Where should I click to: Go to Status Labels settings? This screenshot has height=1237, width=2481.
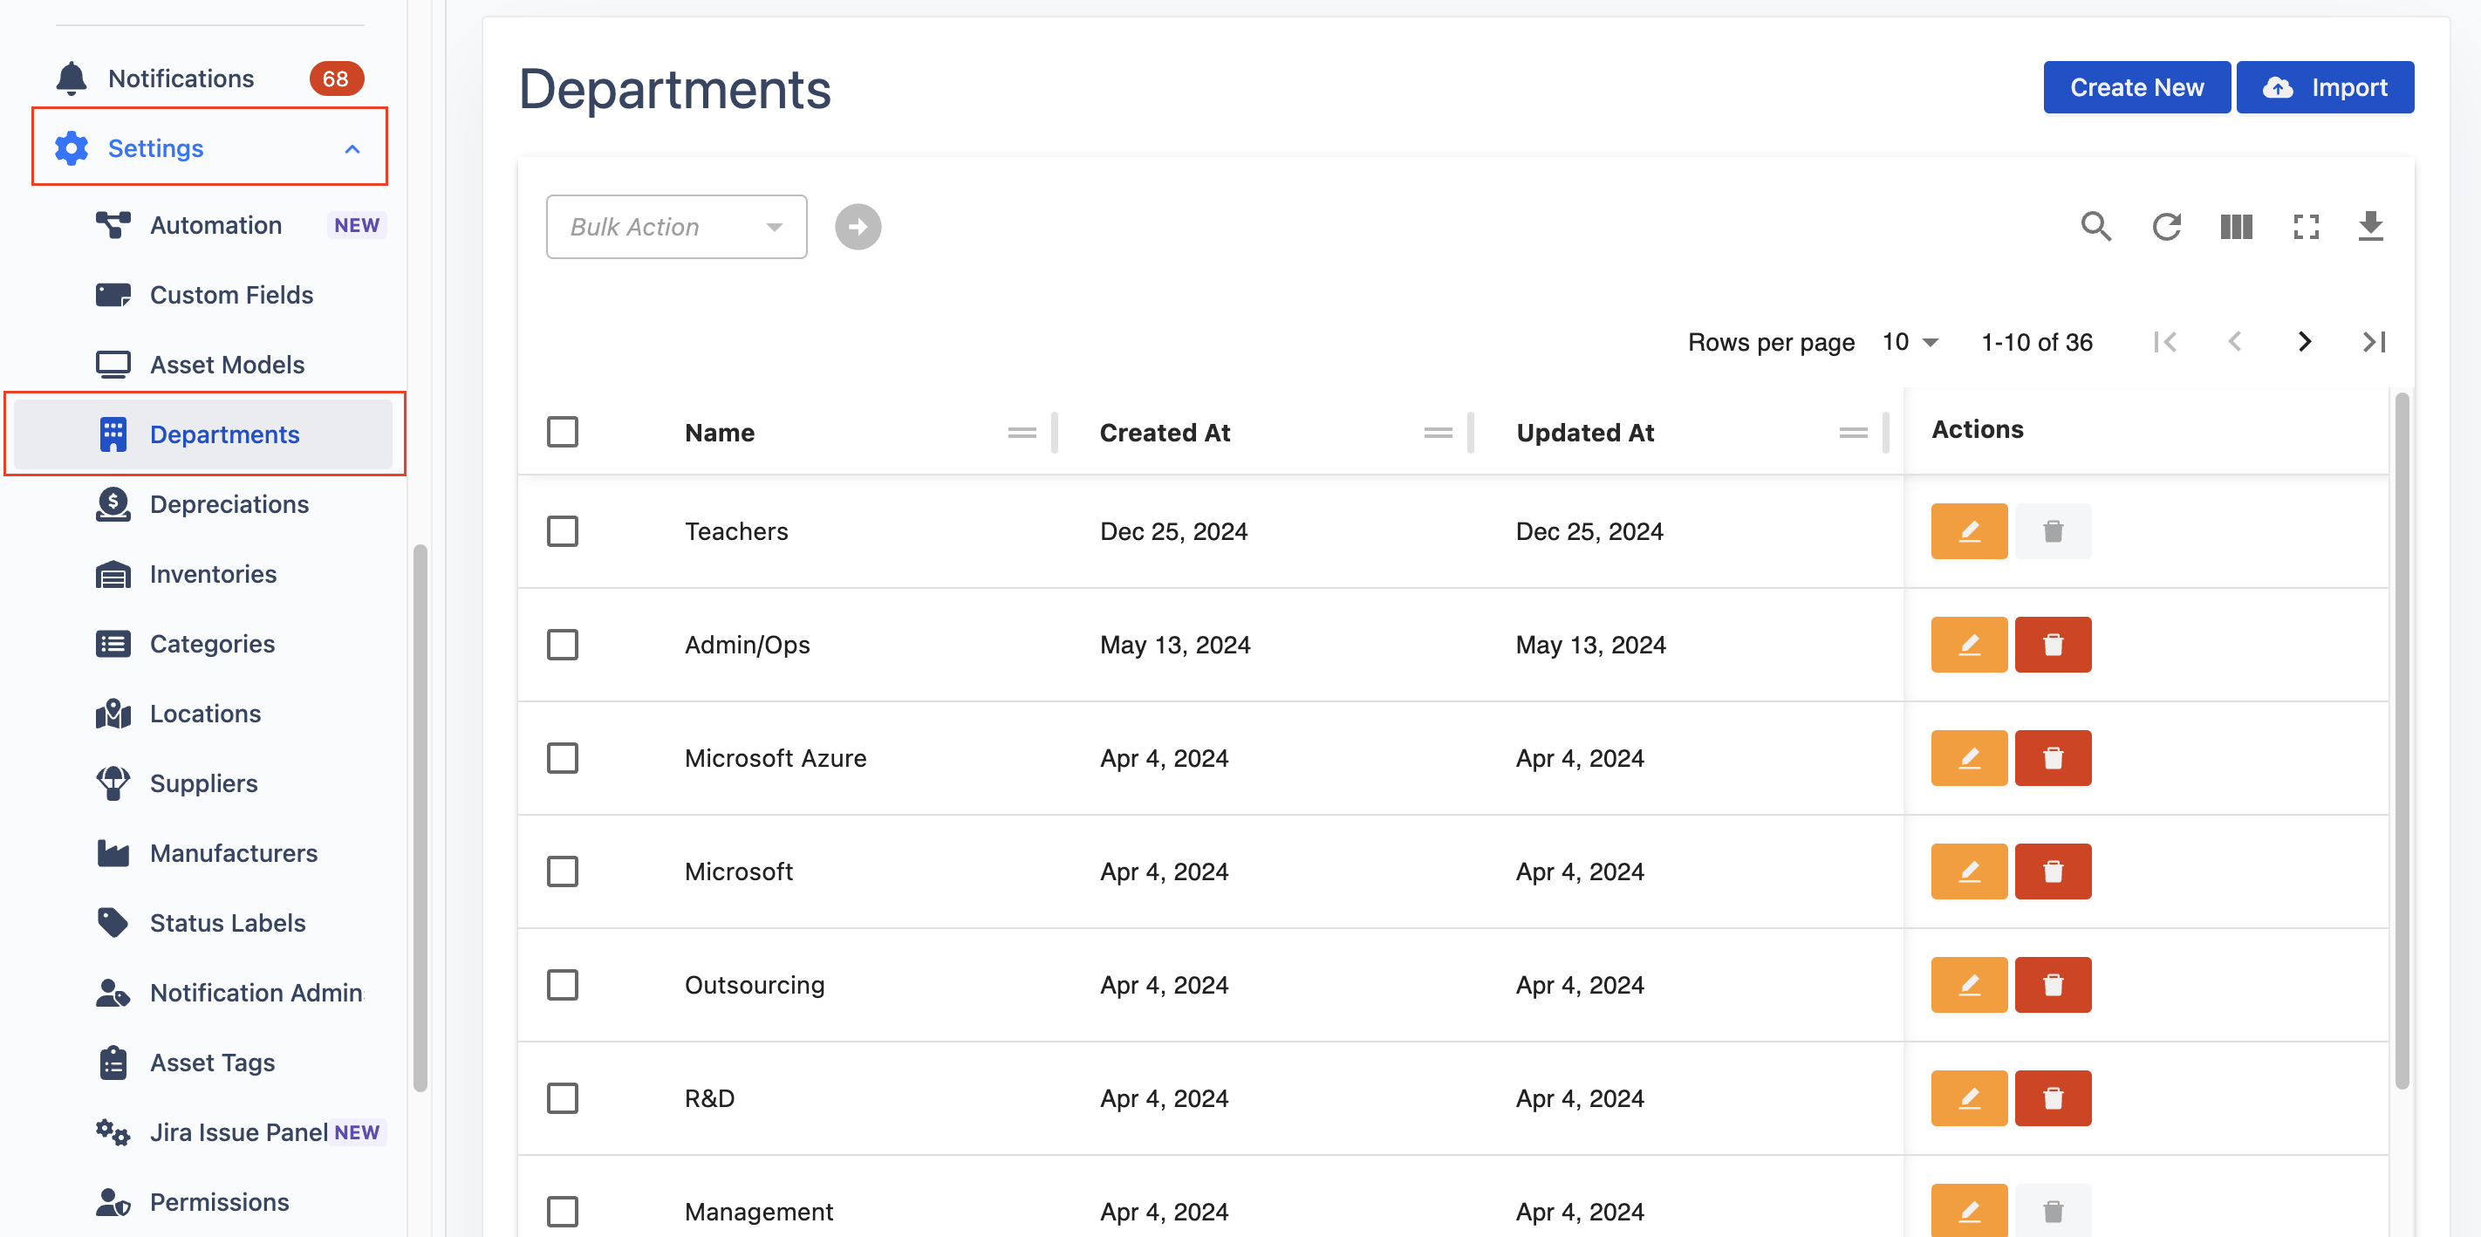(x=228, y=923)
